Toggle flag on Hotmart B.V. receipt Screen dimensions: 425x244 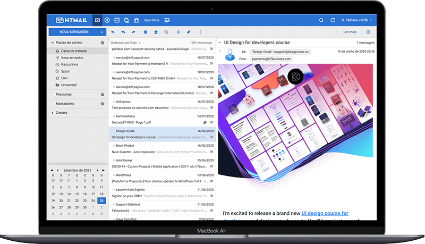211,64
